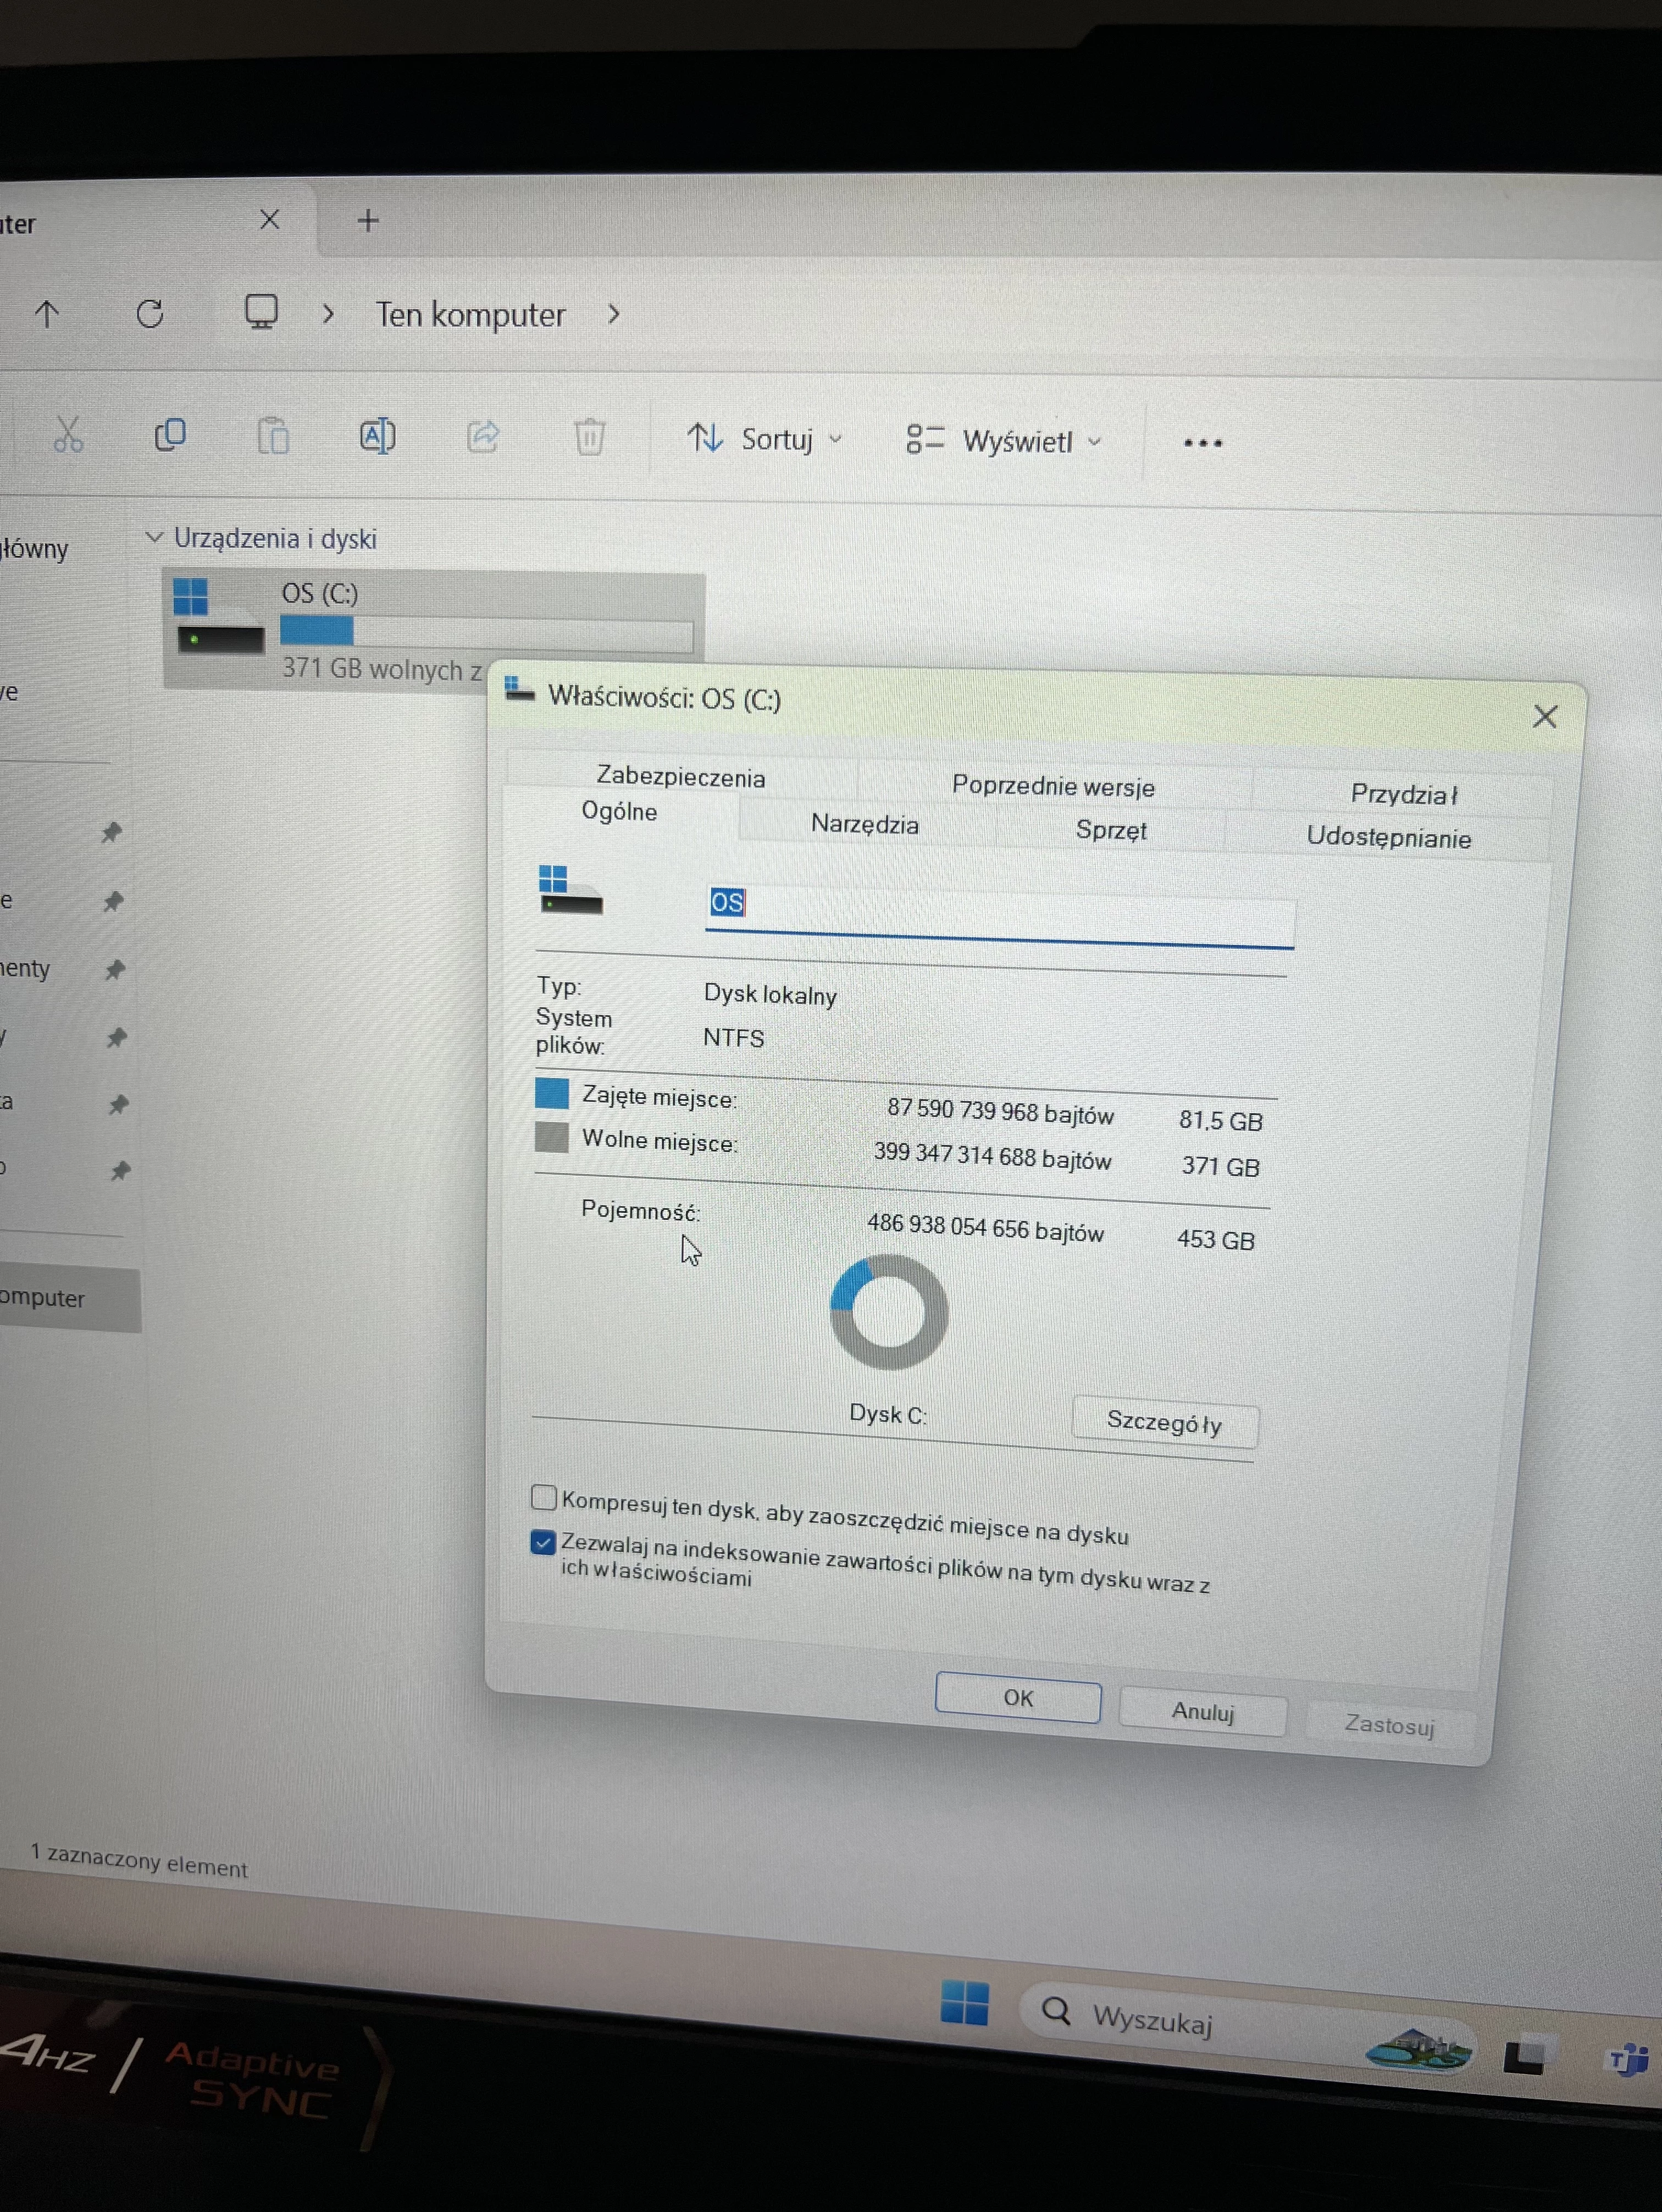The height and width of the screenshot is (2212, 1662).
Task: Click the monitor icon in address bar
Action: [x=261, y=312]
